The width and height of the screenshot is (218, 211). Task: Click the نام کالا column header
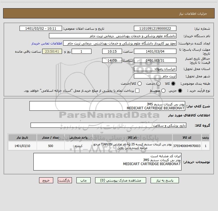point(132,137)
